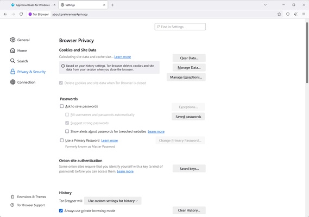
Task: Click the Connection onion icon
Action: pos(12,82)
